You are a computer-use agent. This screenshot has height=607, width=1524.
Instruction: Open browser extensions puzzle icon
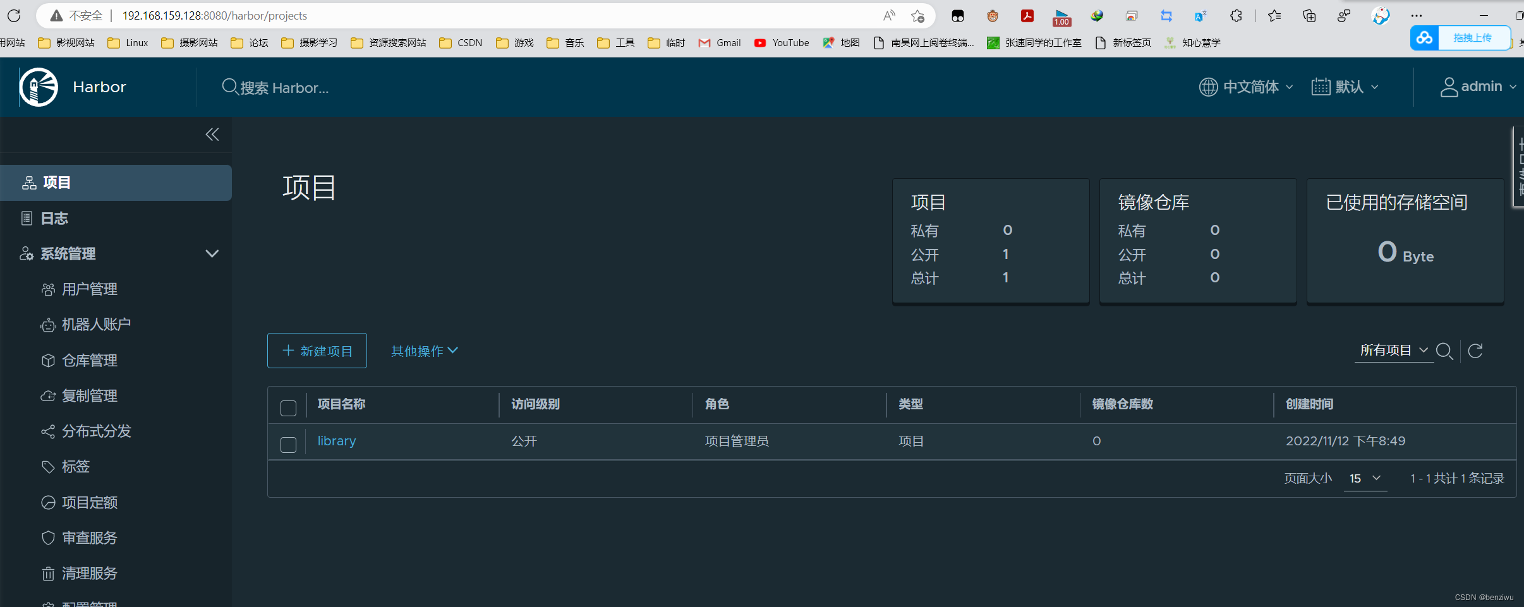point(1236,16)
